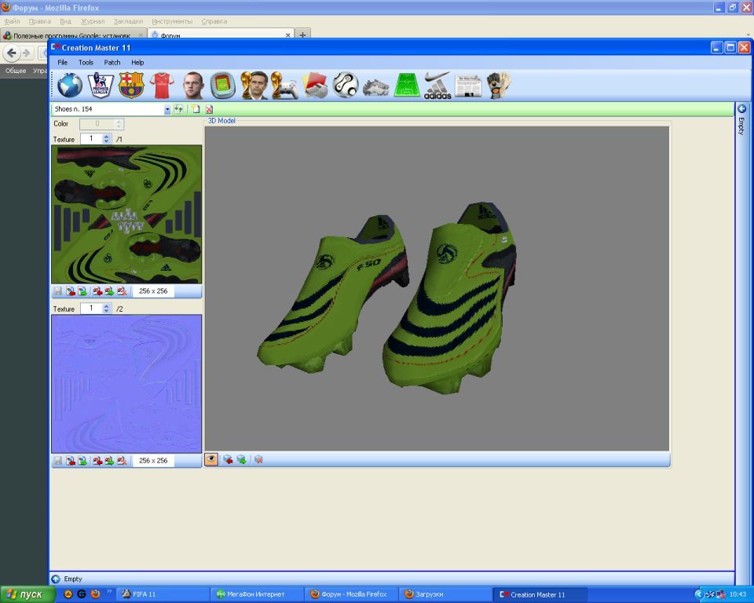Click the upper Texture number spinner arrows
Screen dimensions: 754x603
[107, 139]
